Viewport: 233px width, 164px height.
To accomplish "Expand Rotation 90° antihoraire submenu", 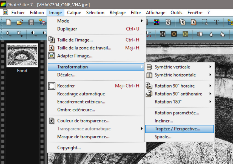I will pos(180,94).
